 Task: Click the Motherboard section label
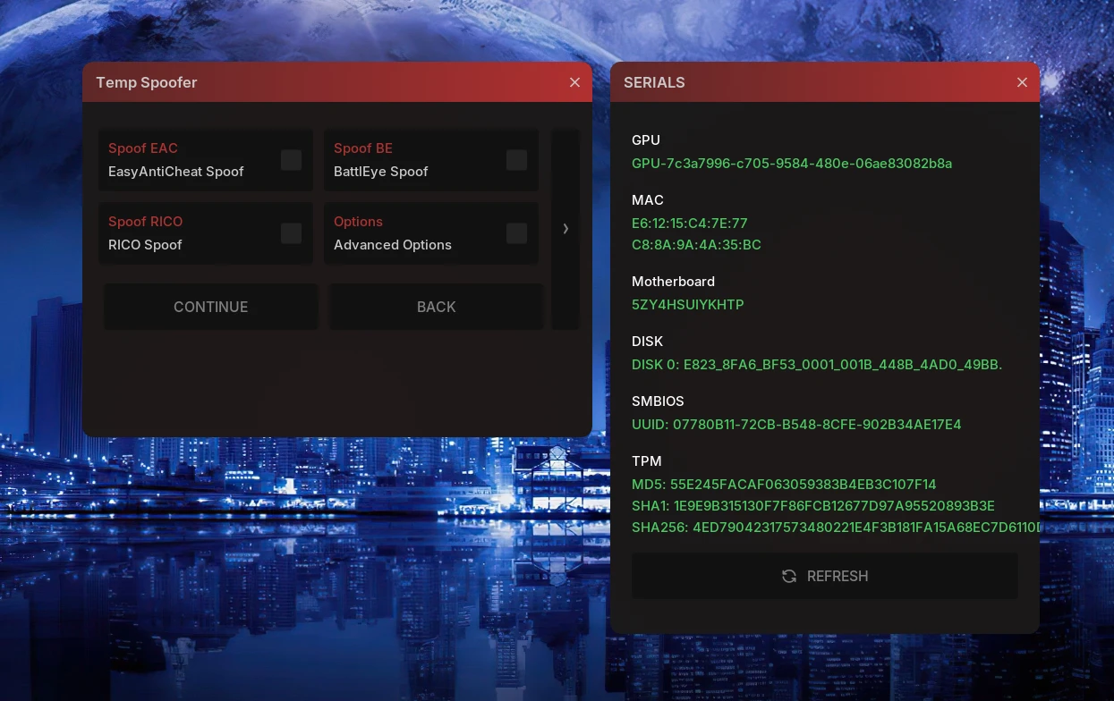pos(673,281)
